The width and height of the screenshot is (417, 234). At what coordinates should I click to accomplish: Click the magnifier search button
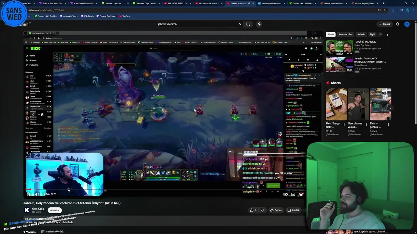tap(248, 24)
